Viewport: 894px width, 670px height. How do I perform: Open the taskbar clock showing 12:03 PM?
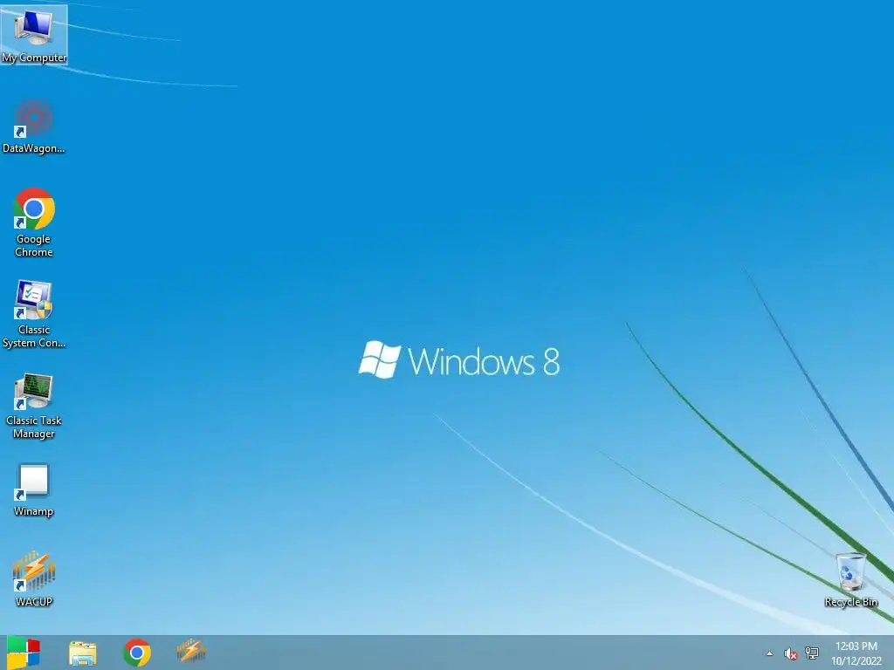point(856,653)
